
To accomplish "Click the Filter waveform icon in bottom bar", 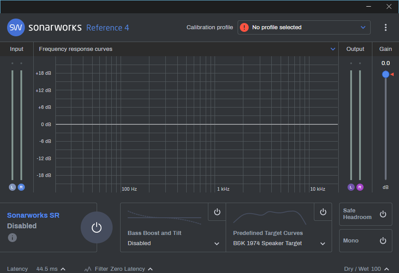I will (88, 269).
